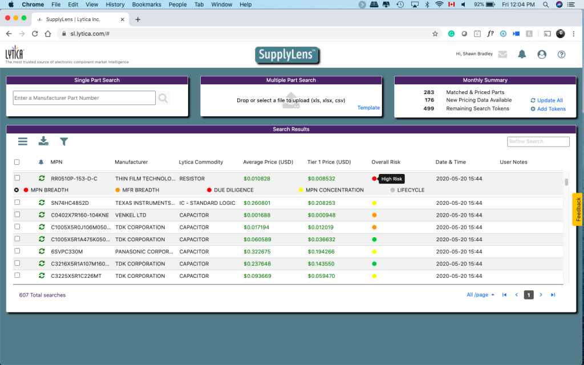Open macOS Spotlight search

(546, 5)
